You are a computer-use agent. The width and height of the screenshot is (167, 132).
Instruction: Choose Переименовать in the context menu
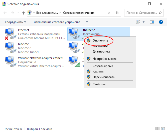pos(110,77)
